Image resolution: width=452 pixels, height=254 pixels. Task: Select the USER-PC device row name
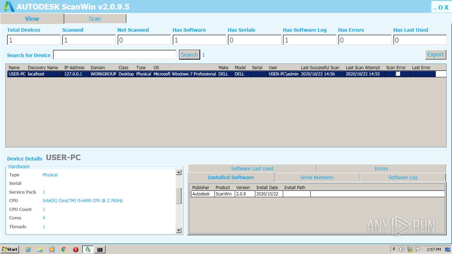coord(17,74)
